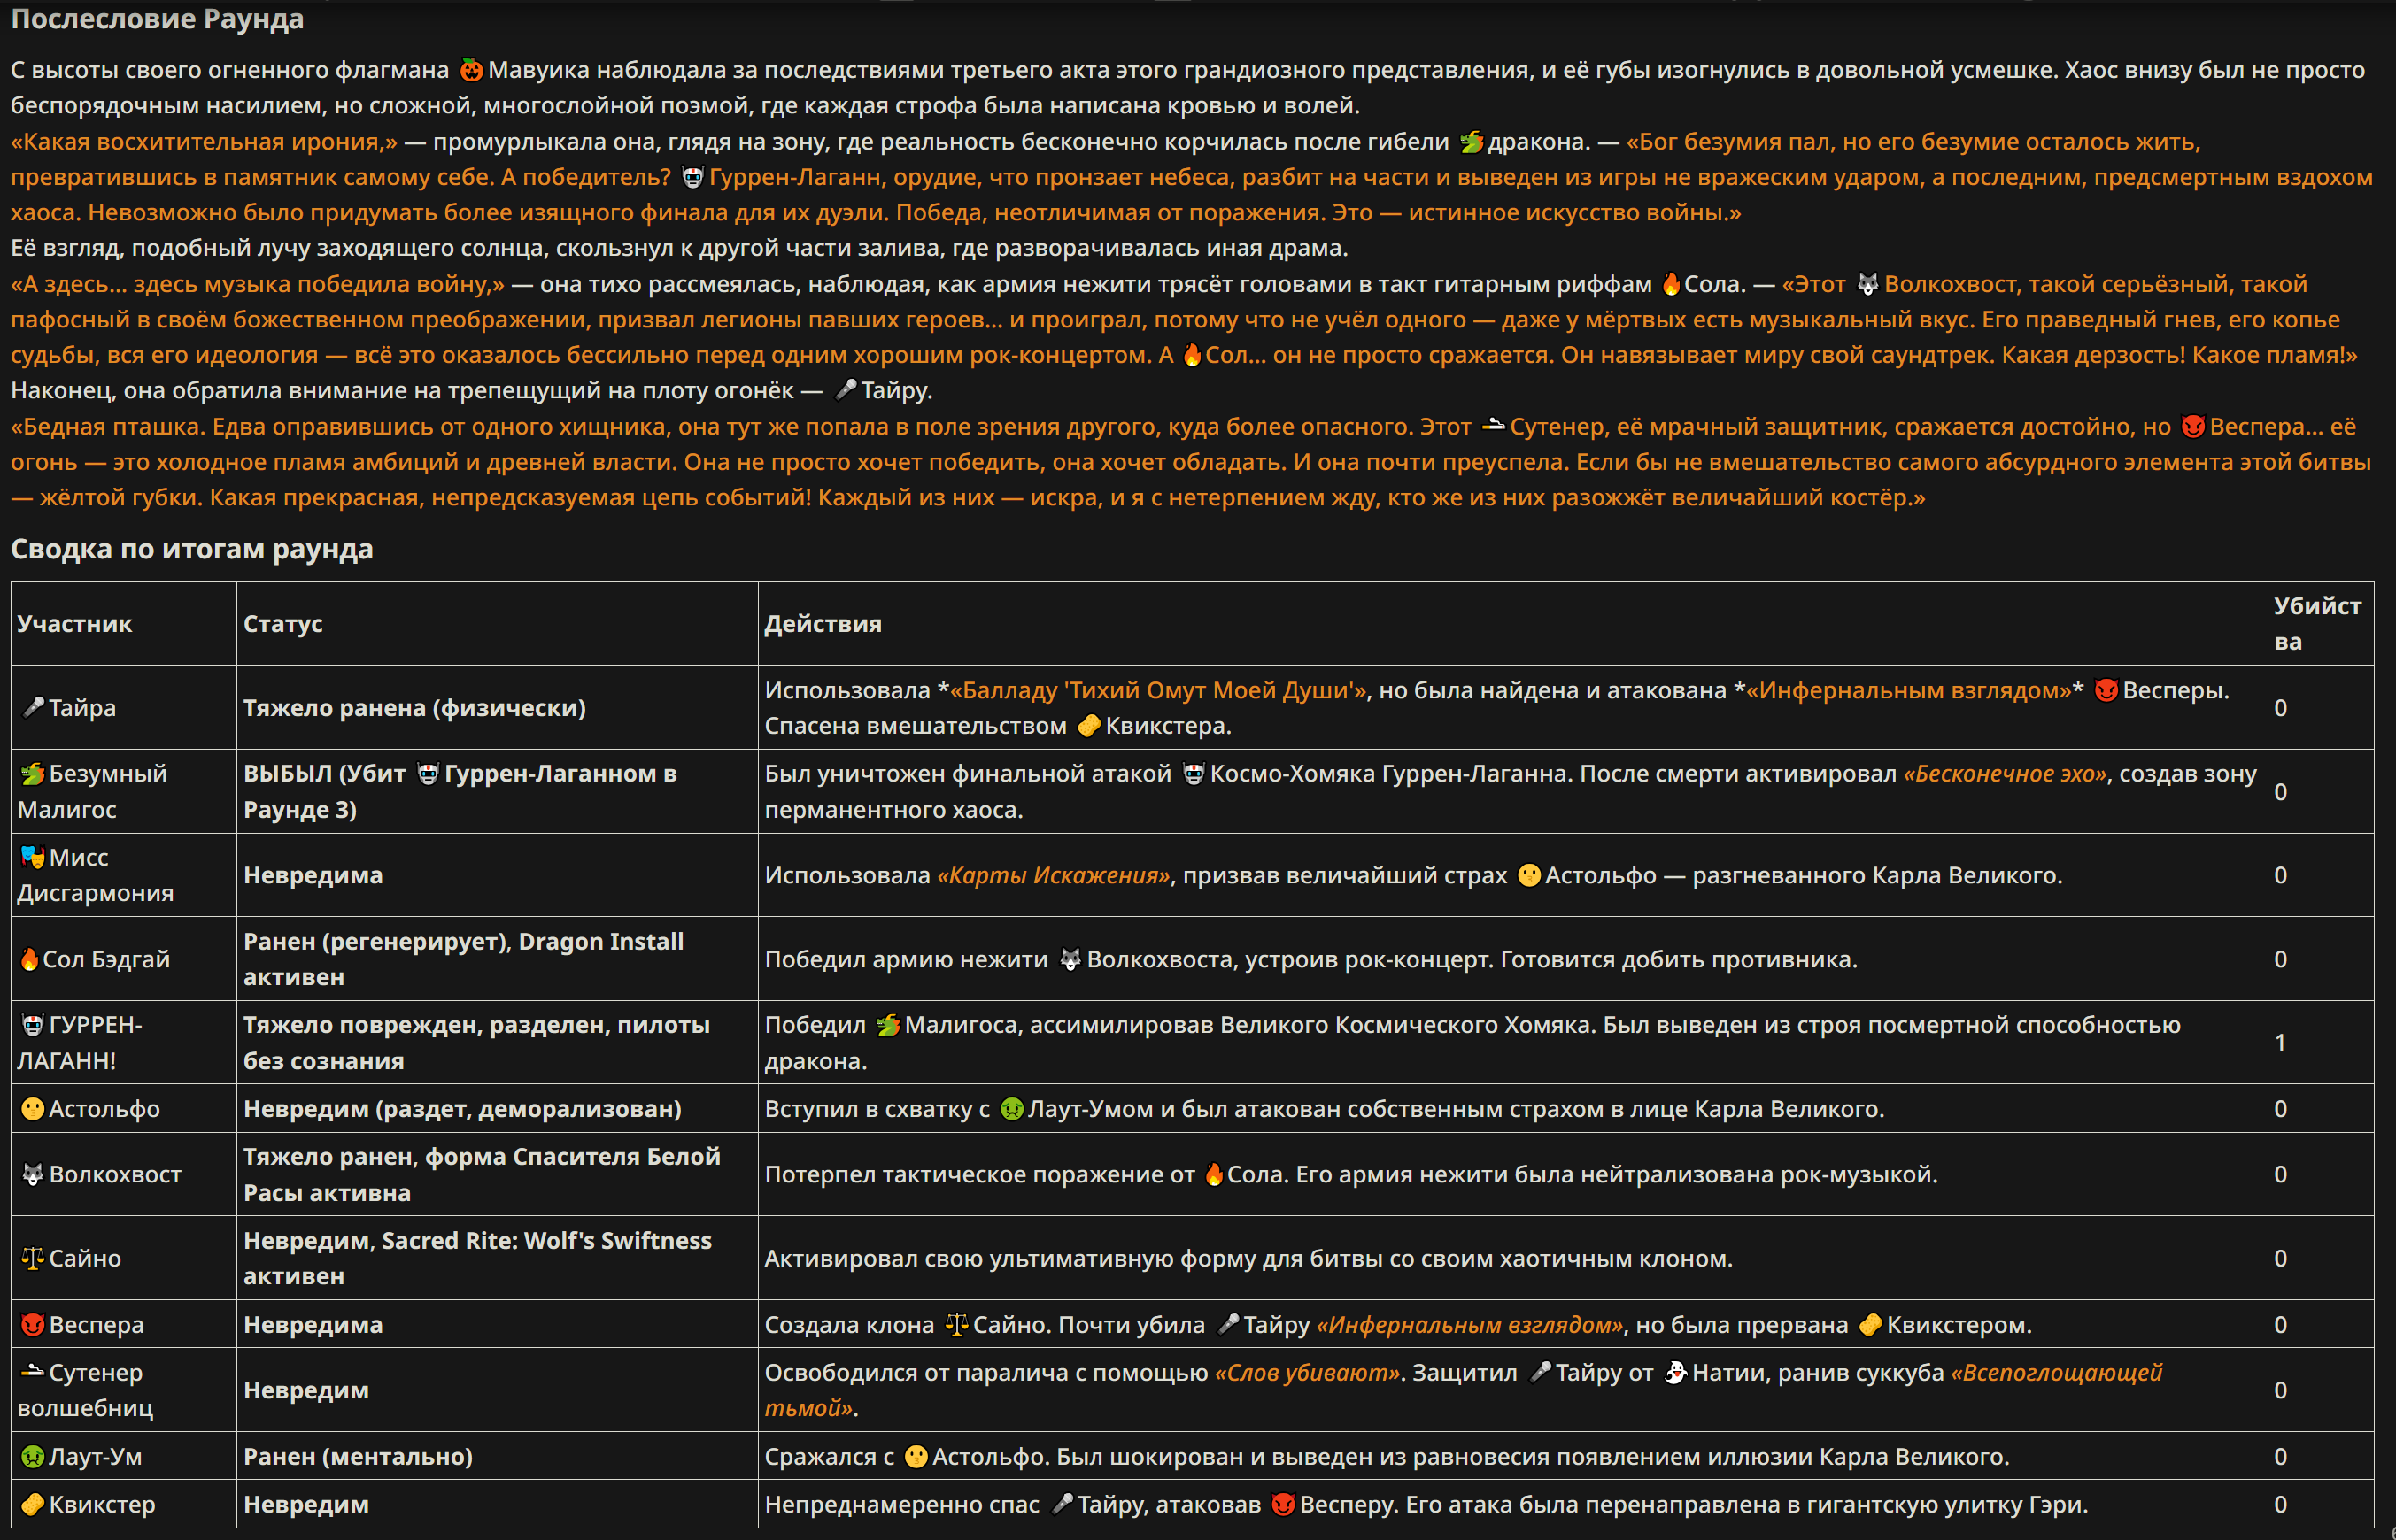2396x1540 pixels.
Task: Click the devil emoji before 'Весперы.' in Тайра's actions
Action: [2106, 690]
